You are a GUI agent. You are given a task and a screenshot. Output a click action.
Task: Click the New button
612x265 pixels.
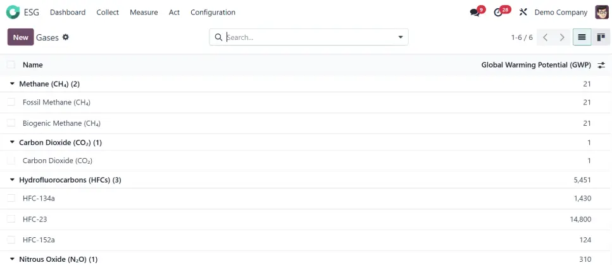[x=20, y=37]
